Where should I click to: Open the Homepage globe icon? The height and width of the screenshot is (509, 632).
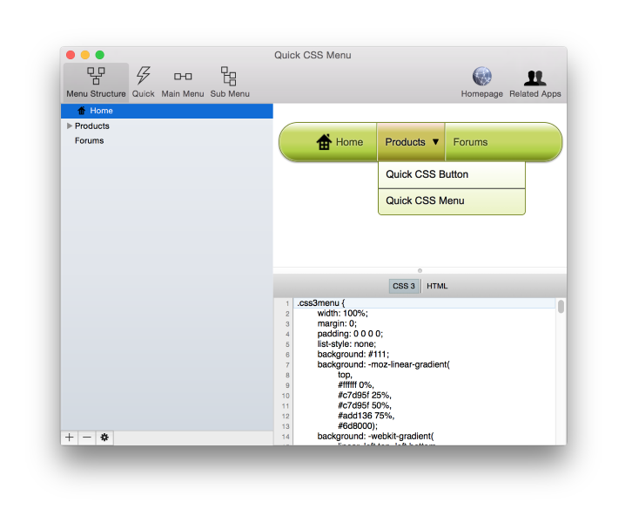(481, 78)
